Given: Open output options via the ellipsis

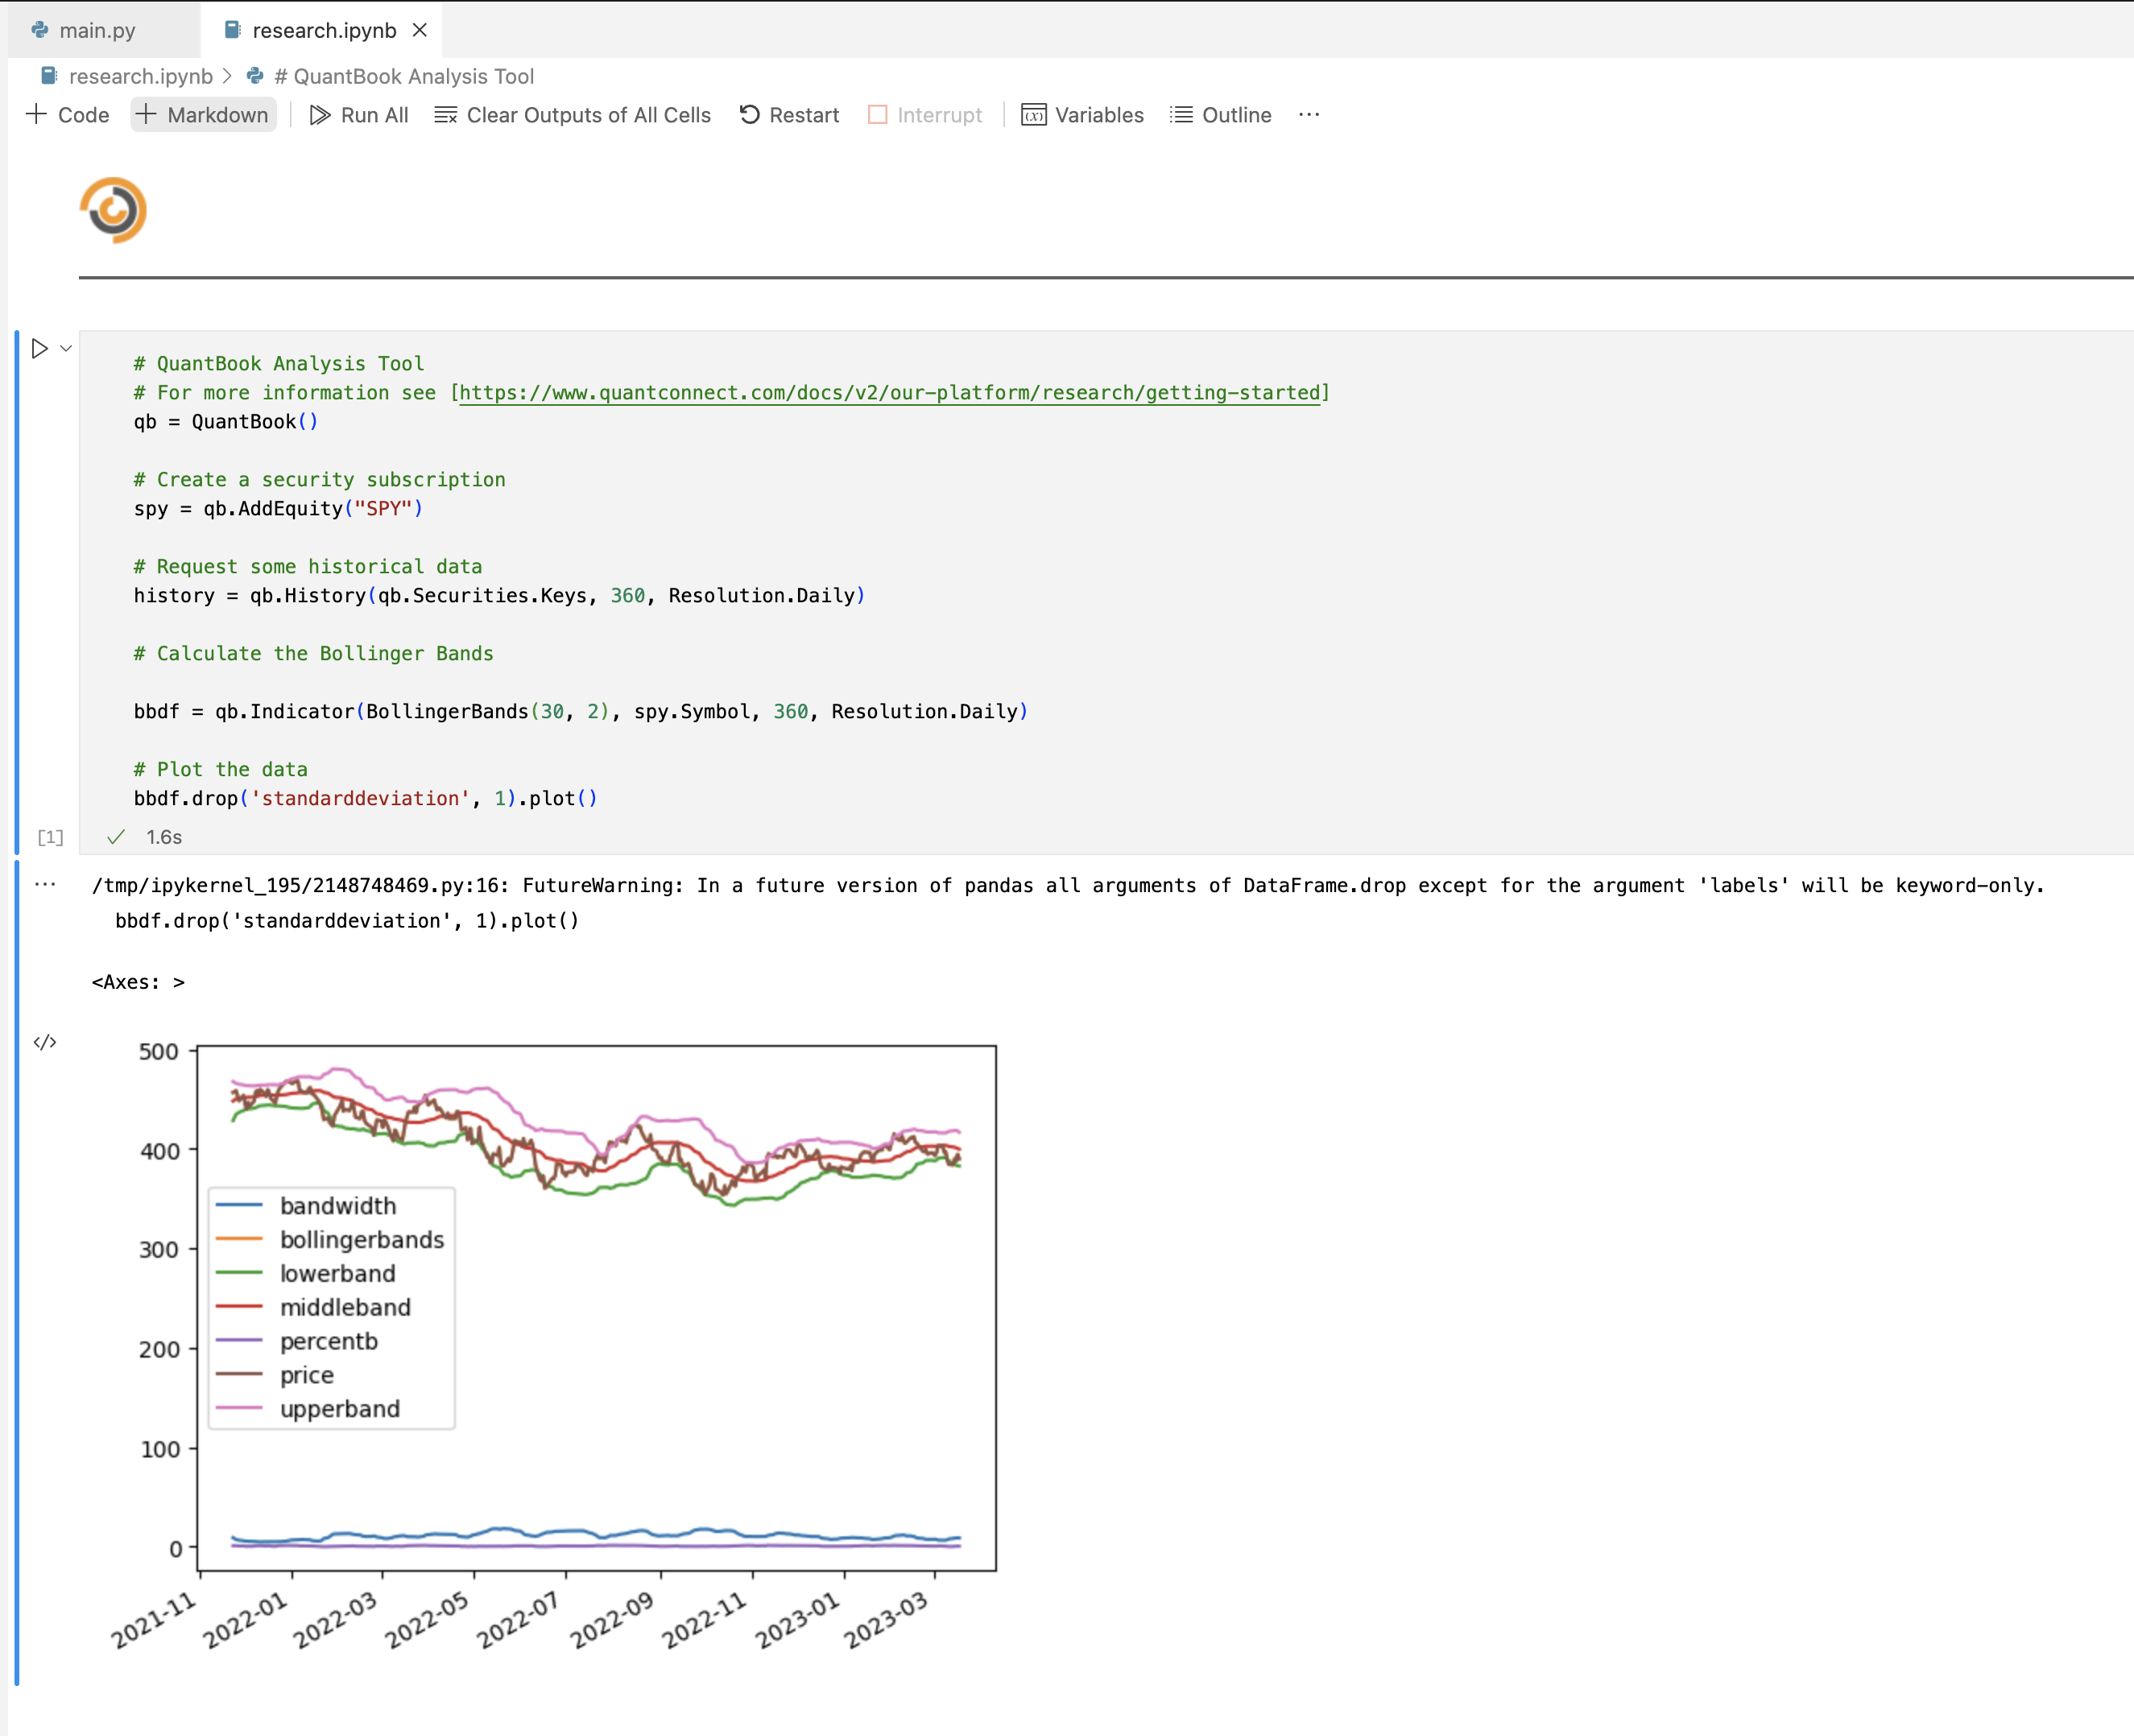Looking at the screenshot, I should (x=44, y=886).
